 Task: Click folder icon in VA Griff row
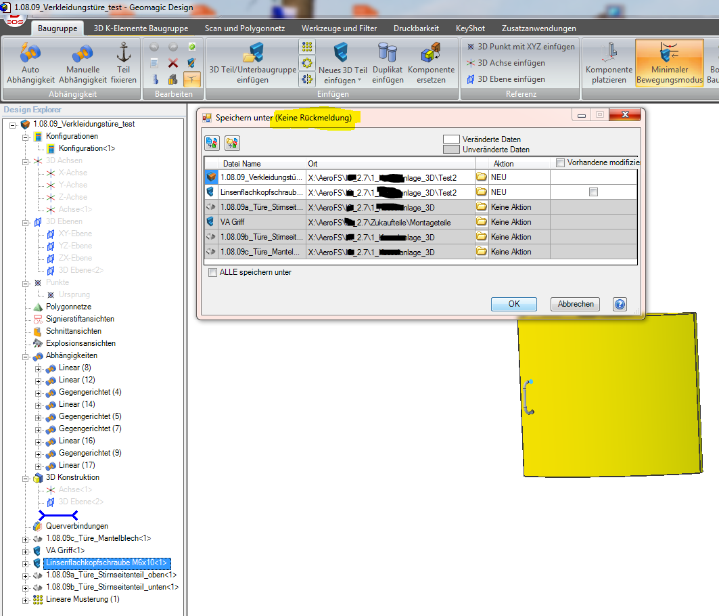click(482, 222)
